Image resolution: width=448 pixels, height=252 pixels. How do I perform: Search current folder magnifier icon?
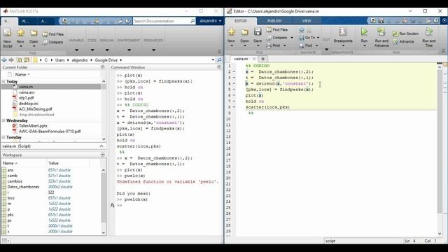coord(219,60)
